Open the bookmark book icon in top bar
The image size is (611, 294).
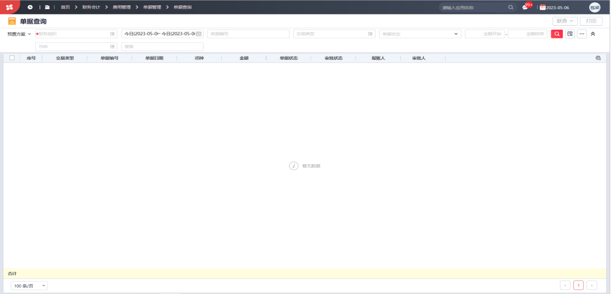click(x=47, y=7)
